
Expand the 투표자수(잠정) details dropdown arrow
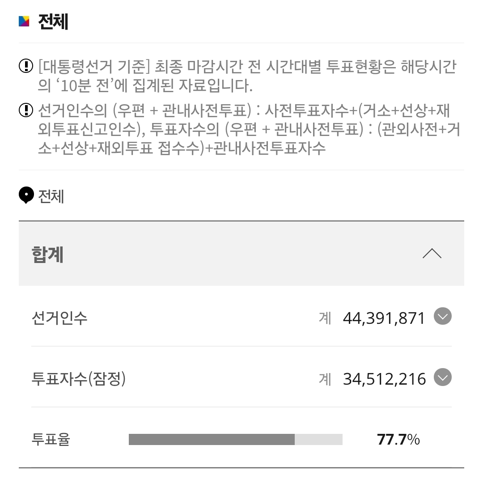coord(443,377)
